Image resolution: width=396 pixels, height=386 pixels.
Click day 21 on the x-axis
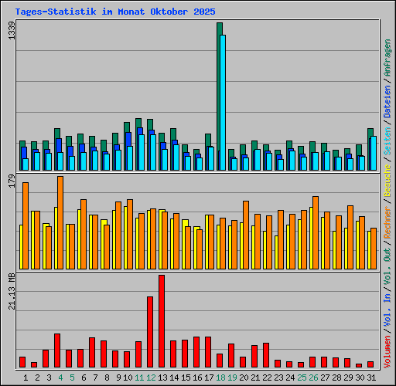(x=255, y=378)
